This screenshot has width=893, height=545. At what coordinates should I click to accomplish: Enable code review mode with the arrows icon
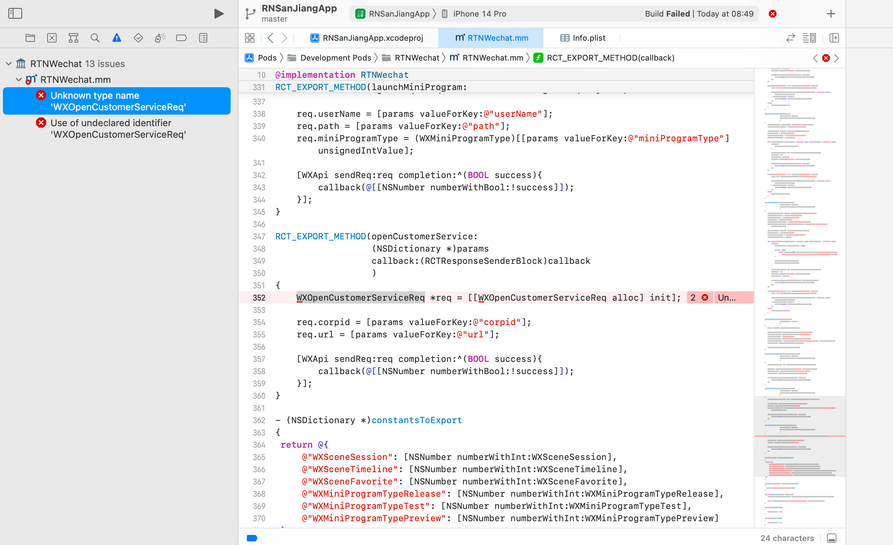(790, 38)
